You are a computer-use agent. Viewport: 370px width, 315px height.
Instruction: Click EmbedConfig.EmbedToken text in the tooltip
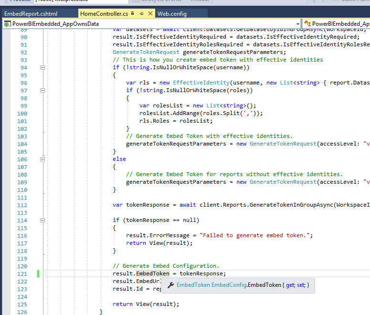point(246,285)
